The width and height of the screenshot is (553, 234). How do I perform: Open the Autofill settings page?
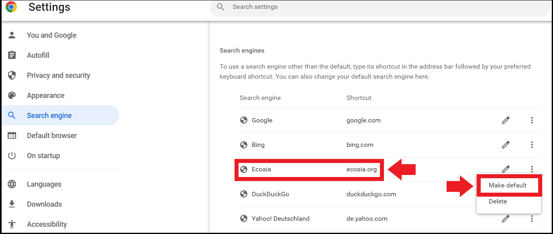tap(38, 55)
